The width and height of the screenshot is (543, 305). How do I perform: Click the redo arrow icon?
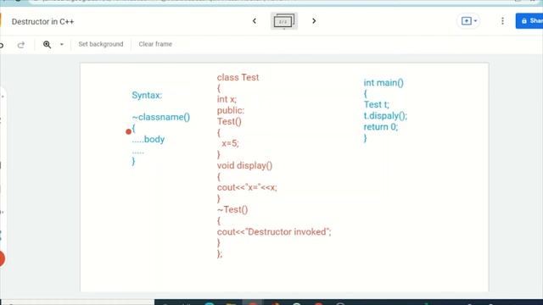coord(21,45)
